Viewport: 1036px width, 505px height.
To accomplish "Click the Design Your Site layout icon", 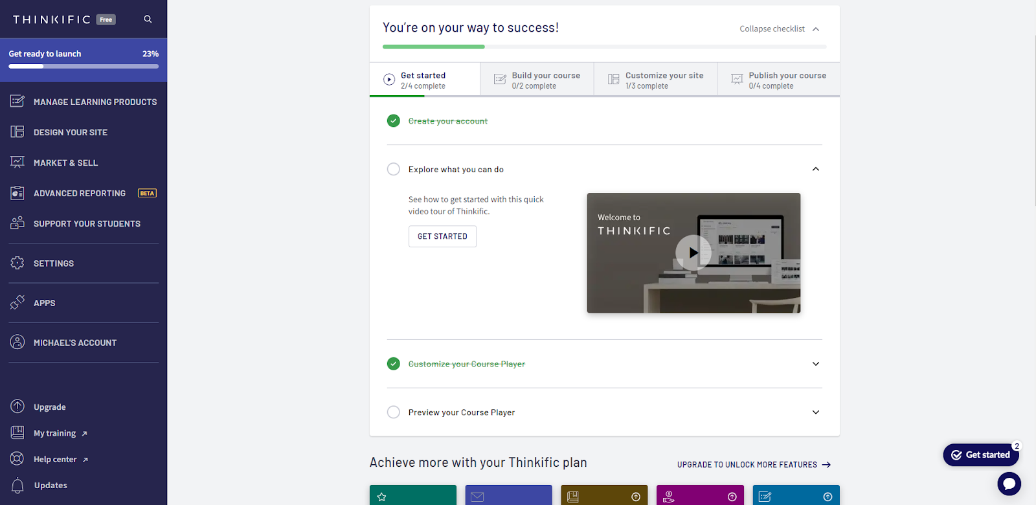I will pyautogui.click(x=17, y=131).
